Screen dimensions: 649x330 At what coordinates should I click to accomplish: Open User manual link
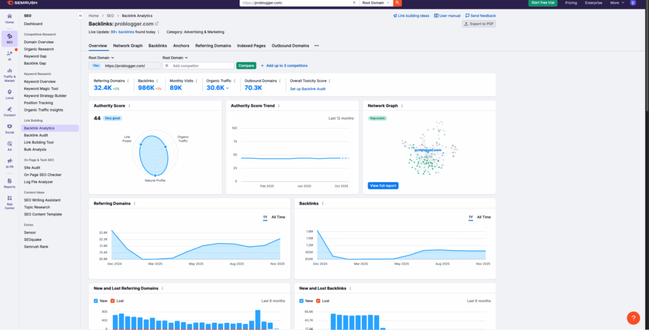(447, 16)
